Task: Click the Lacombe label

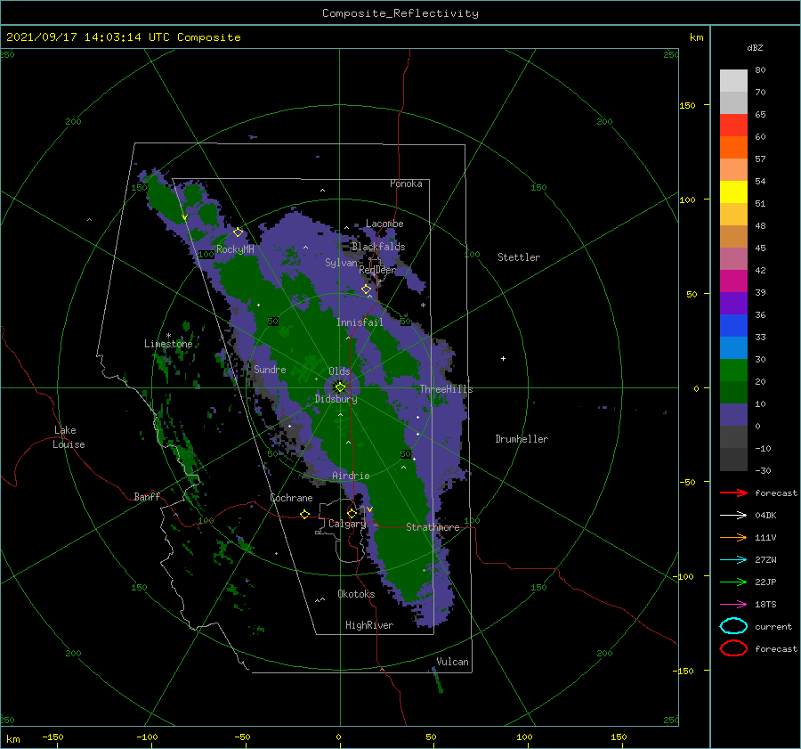Action: (x=384, y=224)
